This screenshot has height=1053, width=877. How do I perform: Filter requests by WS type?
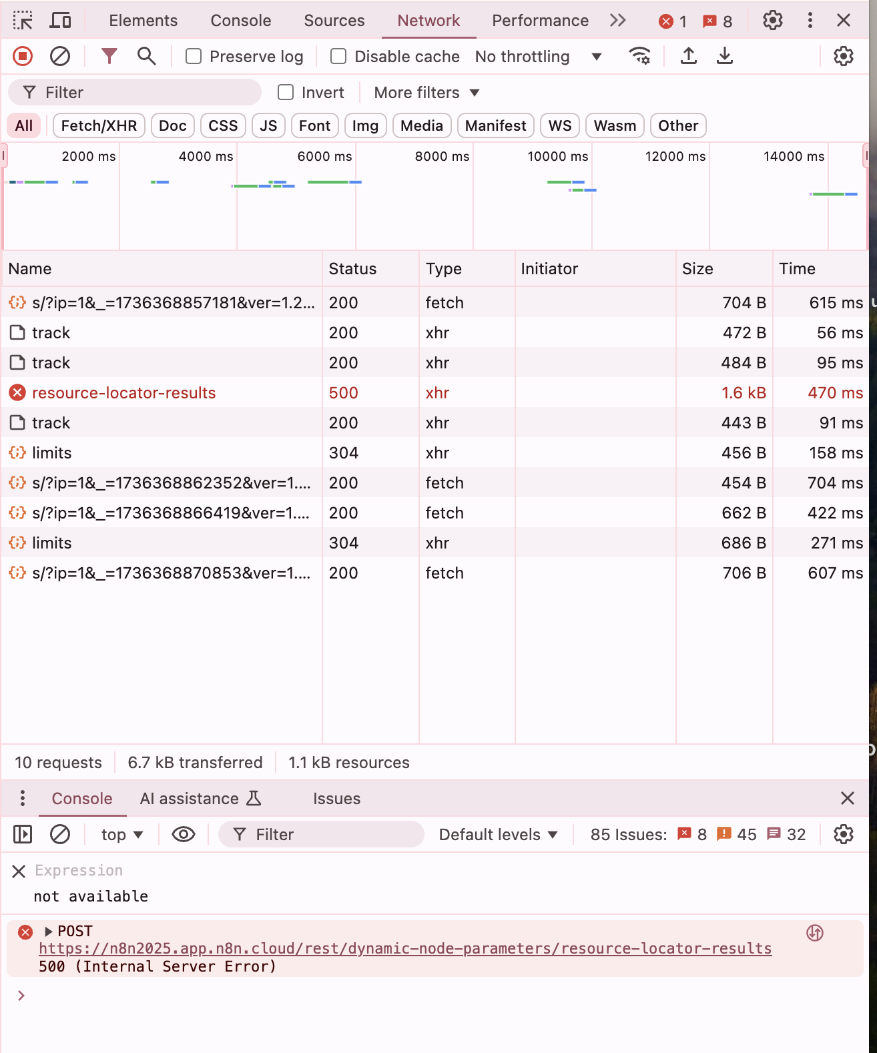pos(560,125)
